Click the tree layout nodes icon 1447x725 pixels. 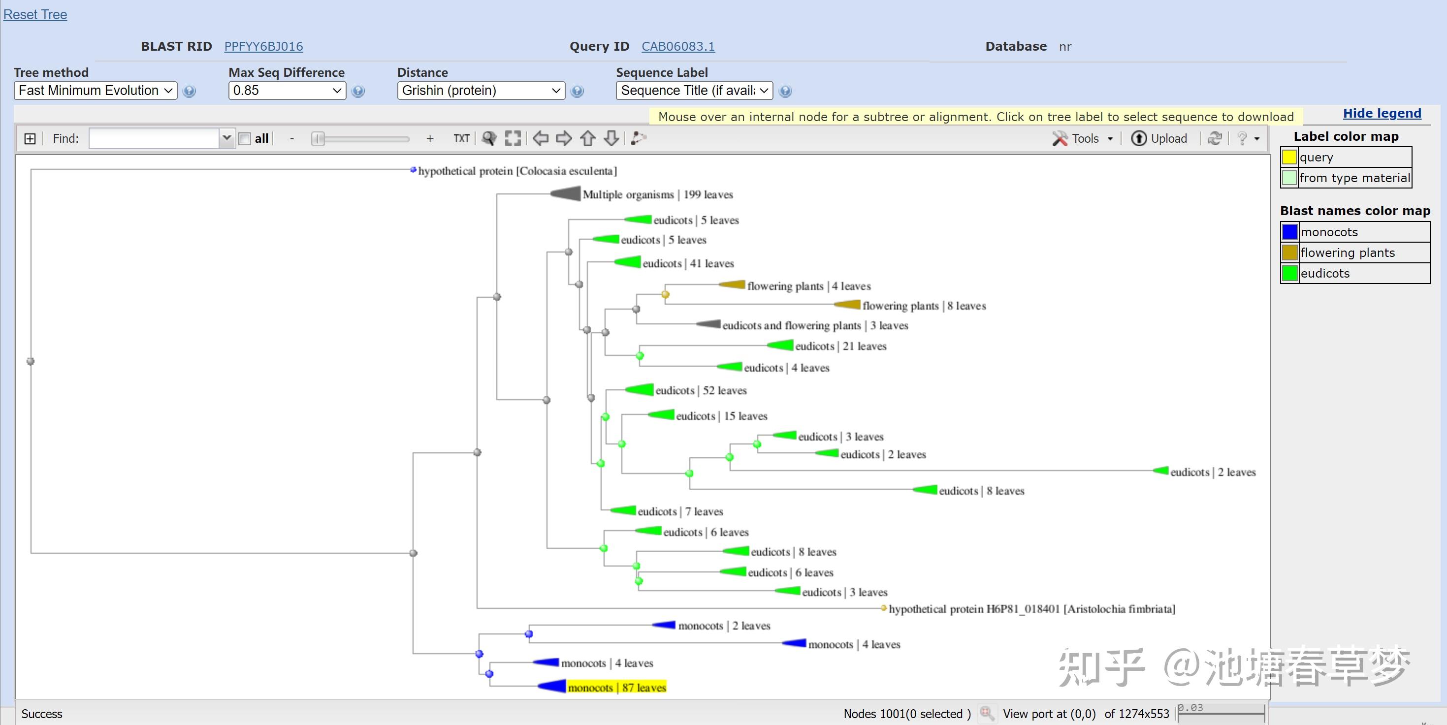(x=638, y=138)
